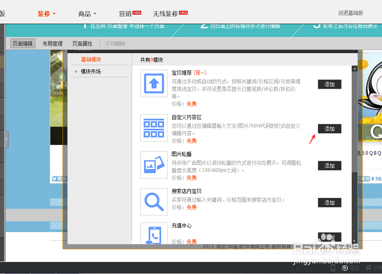Click the 充值中心 phone module icon

pyautogui.click(x=154, y=233)
